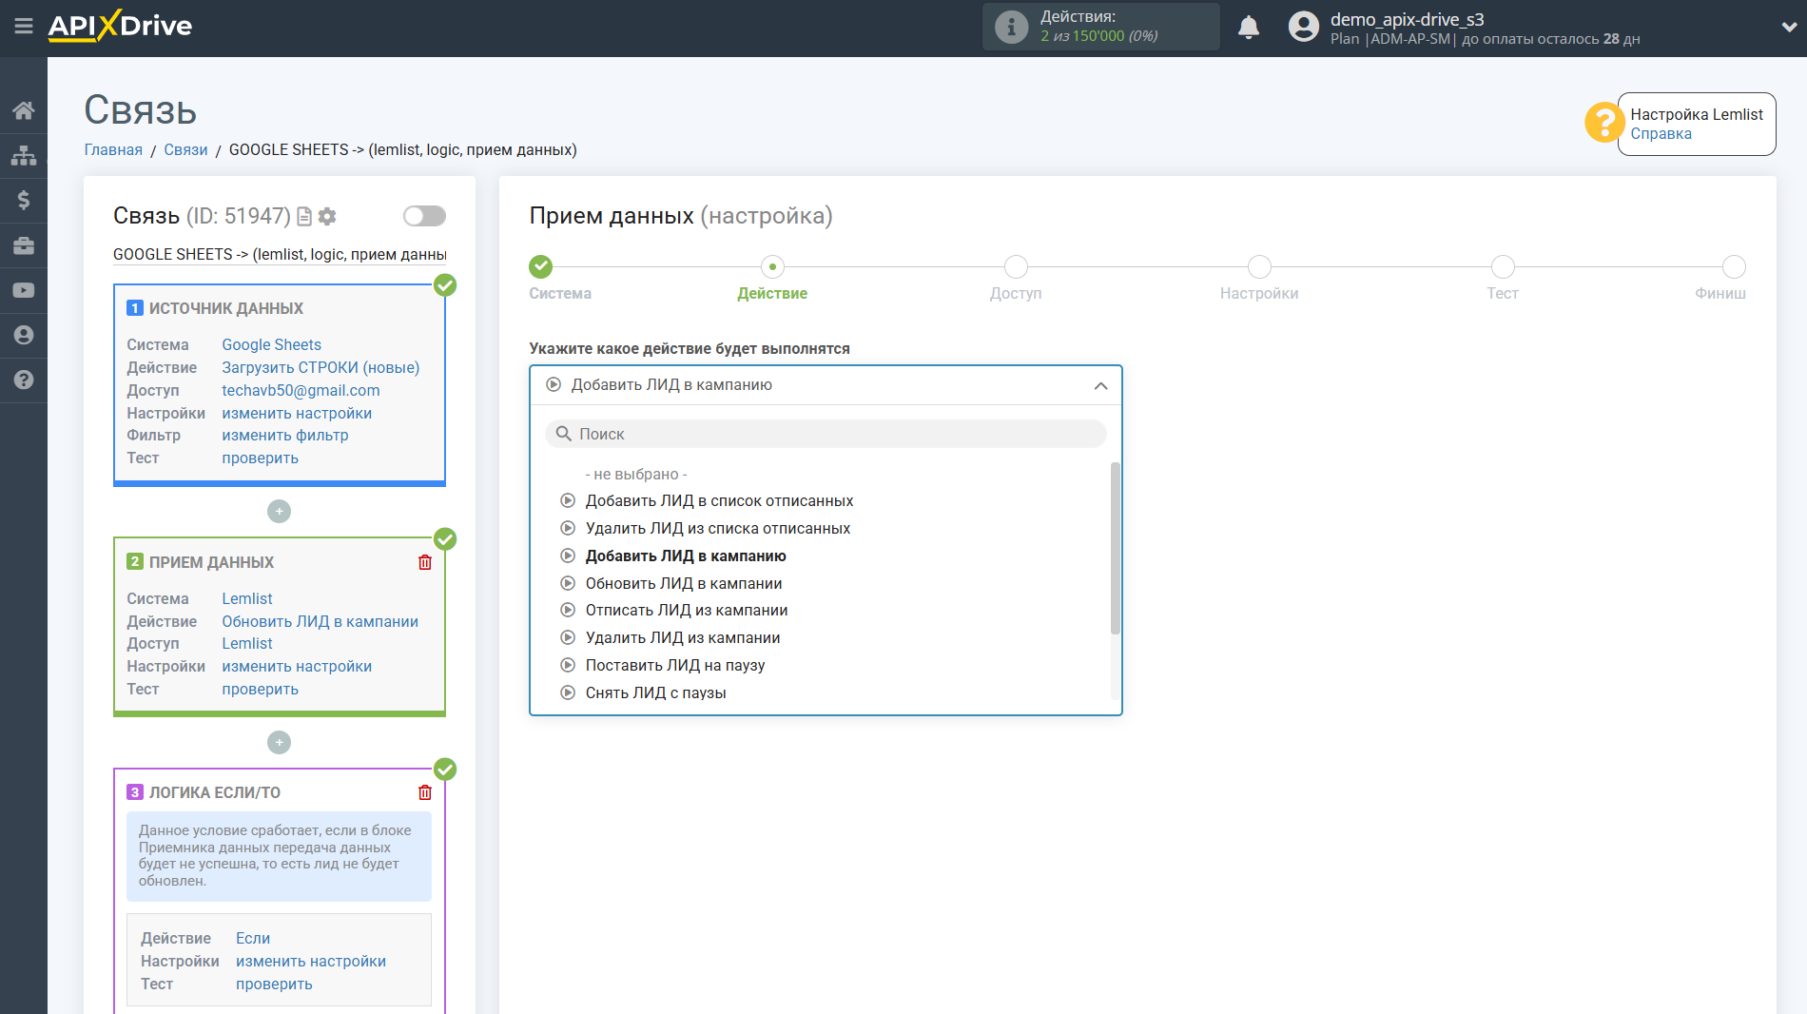Select 'Поставить ЛИД на паузу' option
Viewport: 1807px width, 1014px height.
(675, 666)
